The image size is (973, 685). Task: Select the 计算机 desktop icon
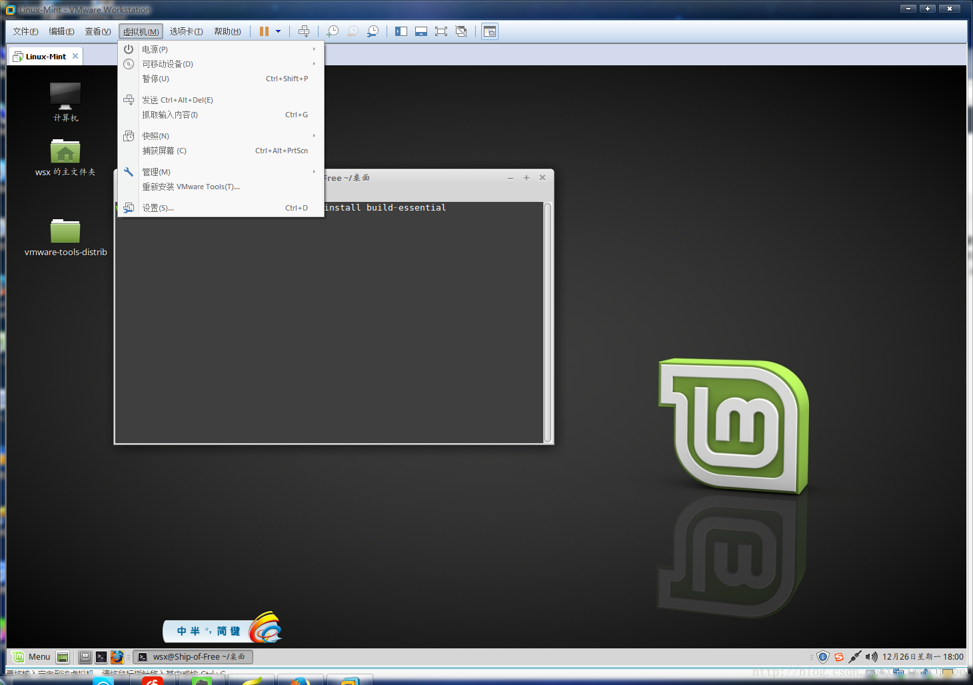click(65, 102)
